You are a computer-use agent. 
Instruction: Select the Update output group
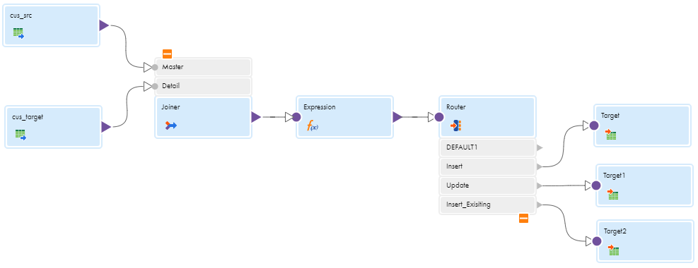[x=487, y=185]
